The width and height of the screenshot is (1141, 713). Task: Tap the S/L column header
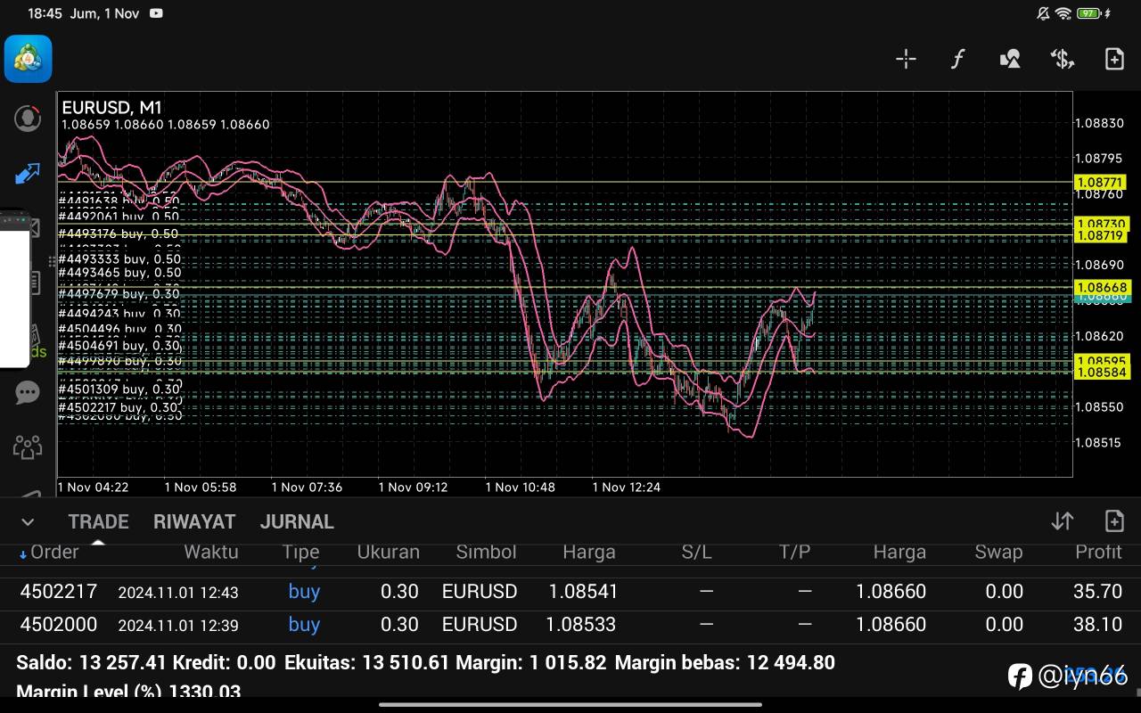(x=696, y=552)
